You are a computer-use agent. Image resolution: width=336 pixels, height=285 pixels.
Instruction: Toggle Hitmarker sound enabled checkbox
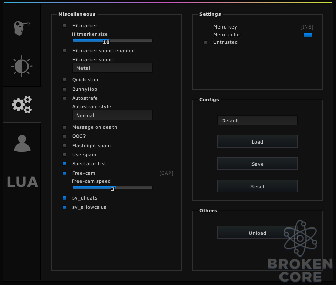pos(64,51)
